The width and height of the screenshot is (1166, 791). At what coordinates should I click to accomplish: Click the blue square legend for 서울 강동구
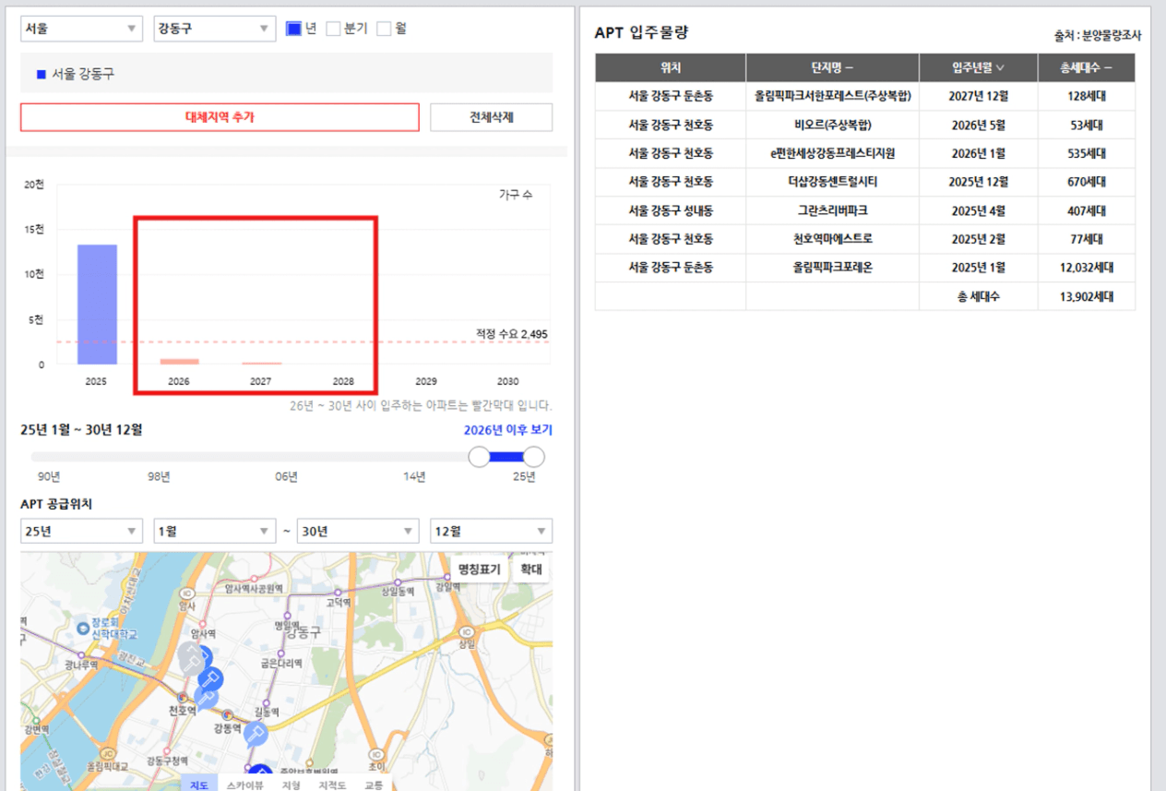41,74
